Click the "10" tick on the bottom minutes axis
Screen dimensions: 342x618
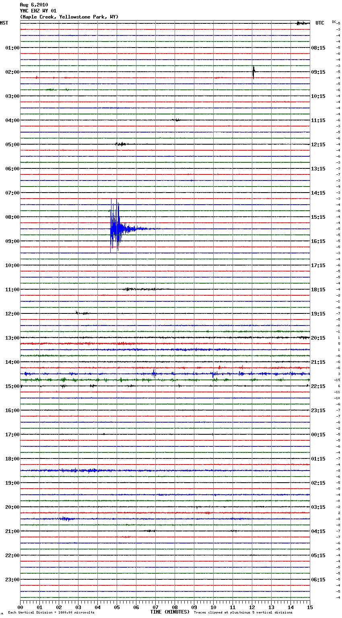[x=213, y=607]
